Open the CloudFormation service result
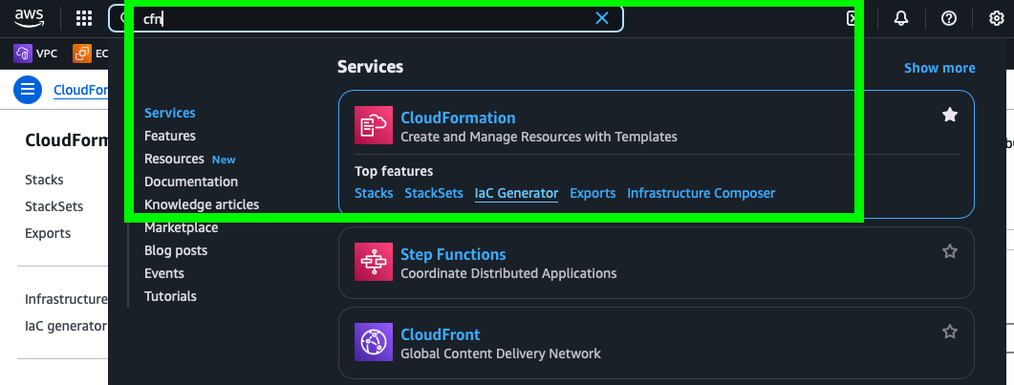This screenshot has height=385, width=1014. coord(458,118)
